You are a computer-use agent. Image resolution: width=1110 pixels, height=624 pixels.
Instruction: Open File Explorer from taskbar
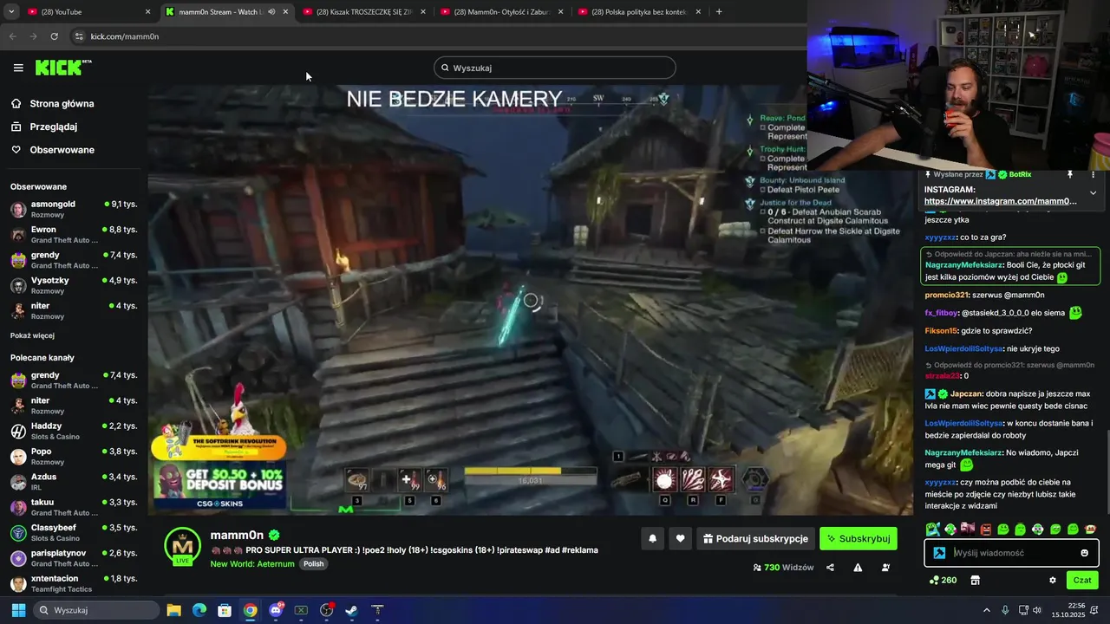pyautogui.click(x=173, y=610)
